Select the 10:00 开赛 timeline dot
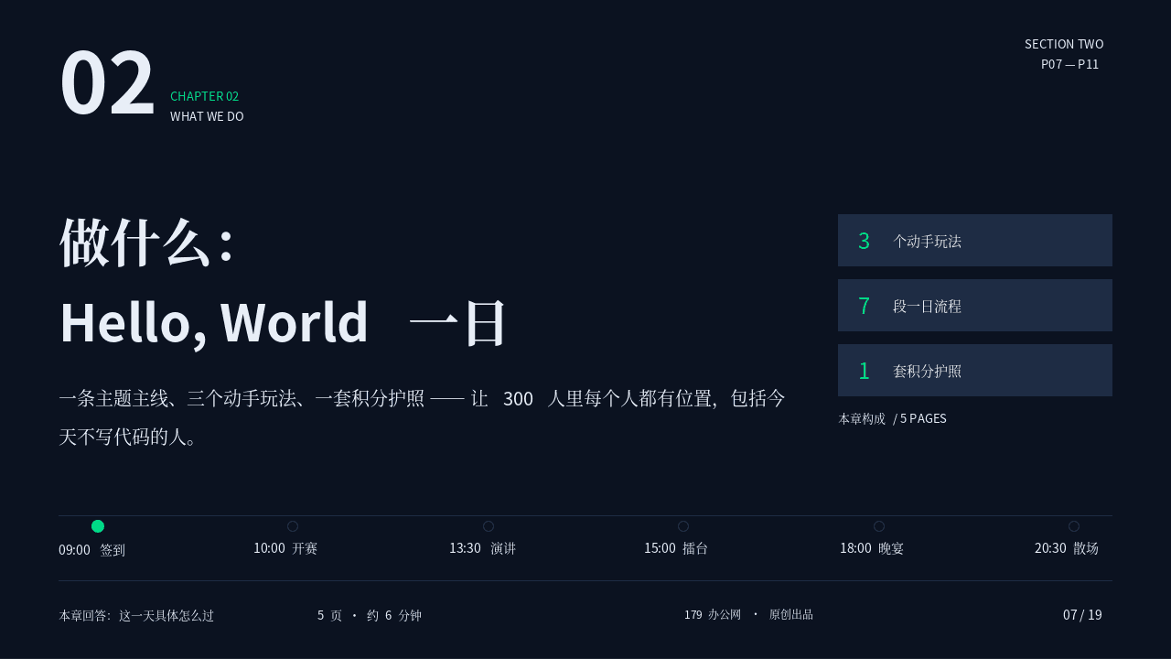Viewport: 1171px width, 659px height. 293,526
